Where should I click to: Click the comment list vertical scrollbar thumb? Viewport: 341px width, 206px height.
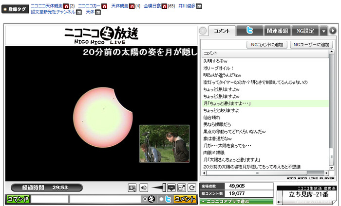click(331, 156)
